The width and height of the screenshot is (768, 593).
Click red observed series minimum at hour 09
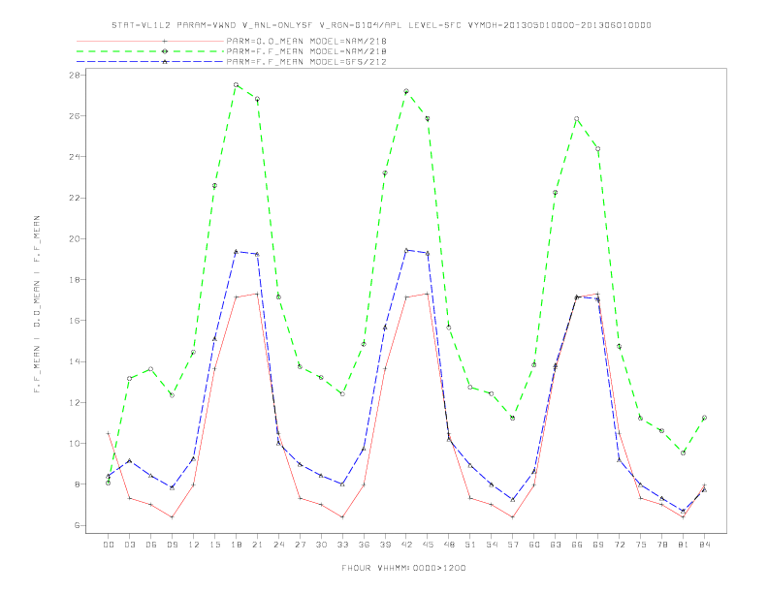coord(172,517)
